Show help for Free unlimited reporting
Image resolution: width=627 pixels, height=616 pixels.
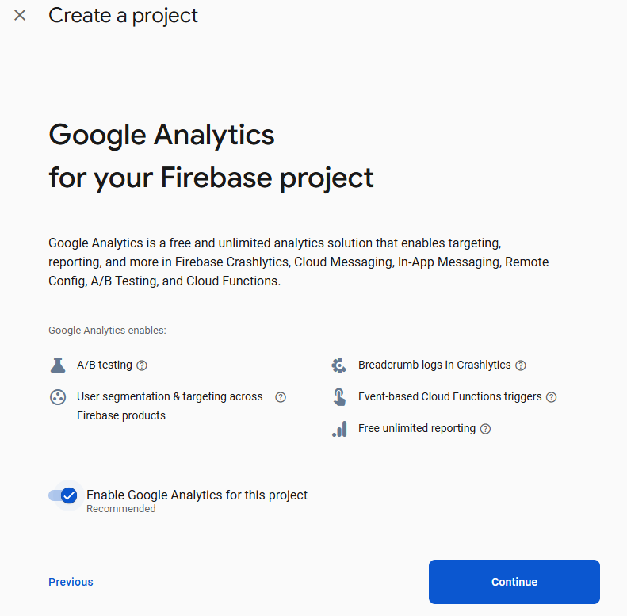486,429
